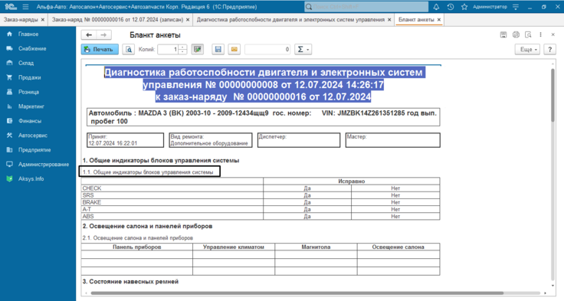Click the printer icon in form header

pos(516,35)
